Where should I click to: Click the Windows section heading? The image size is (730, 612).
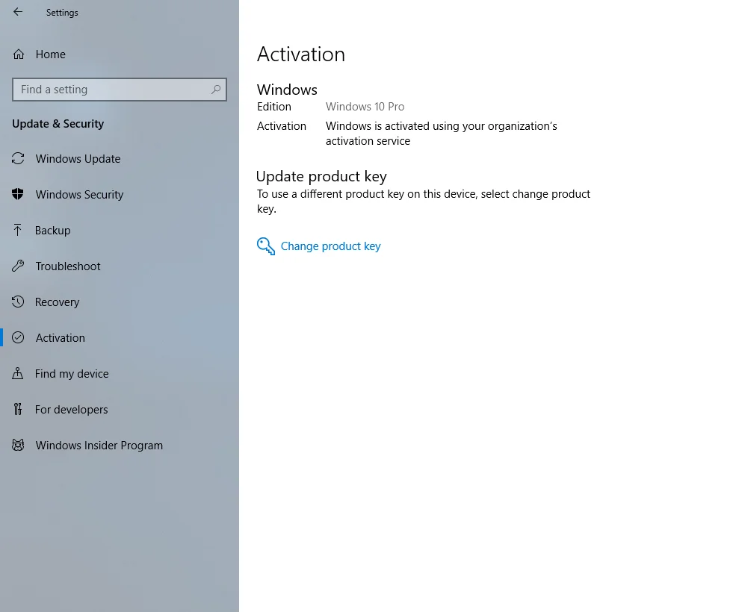click(287, 90)
